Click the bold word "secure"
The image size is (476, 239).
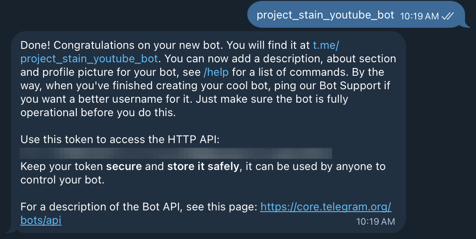124,166
